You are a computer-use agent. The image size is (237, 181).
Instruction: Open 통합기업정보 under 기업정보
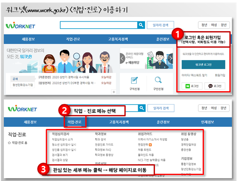point(188,164)
